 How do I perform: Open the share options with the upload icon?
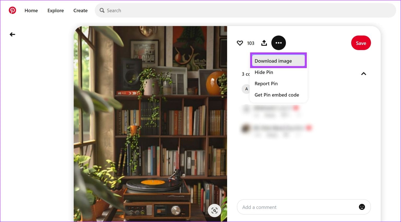point(264,43)
